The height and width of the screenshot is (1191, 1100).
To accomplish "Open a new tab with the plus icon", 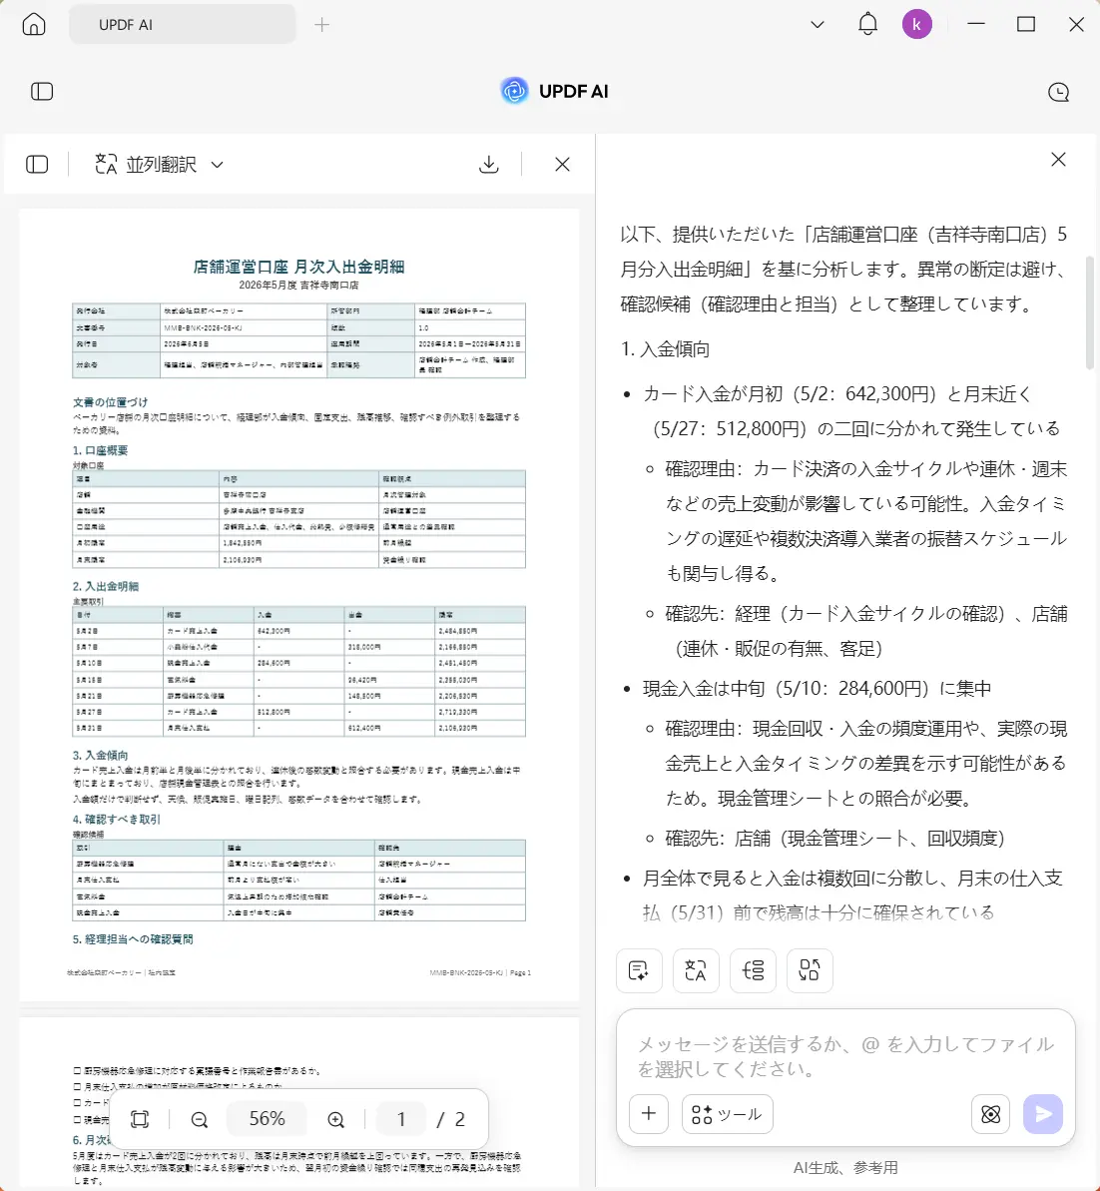I will pyautogui.click(x=322, y=25).
